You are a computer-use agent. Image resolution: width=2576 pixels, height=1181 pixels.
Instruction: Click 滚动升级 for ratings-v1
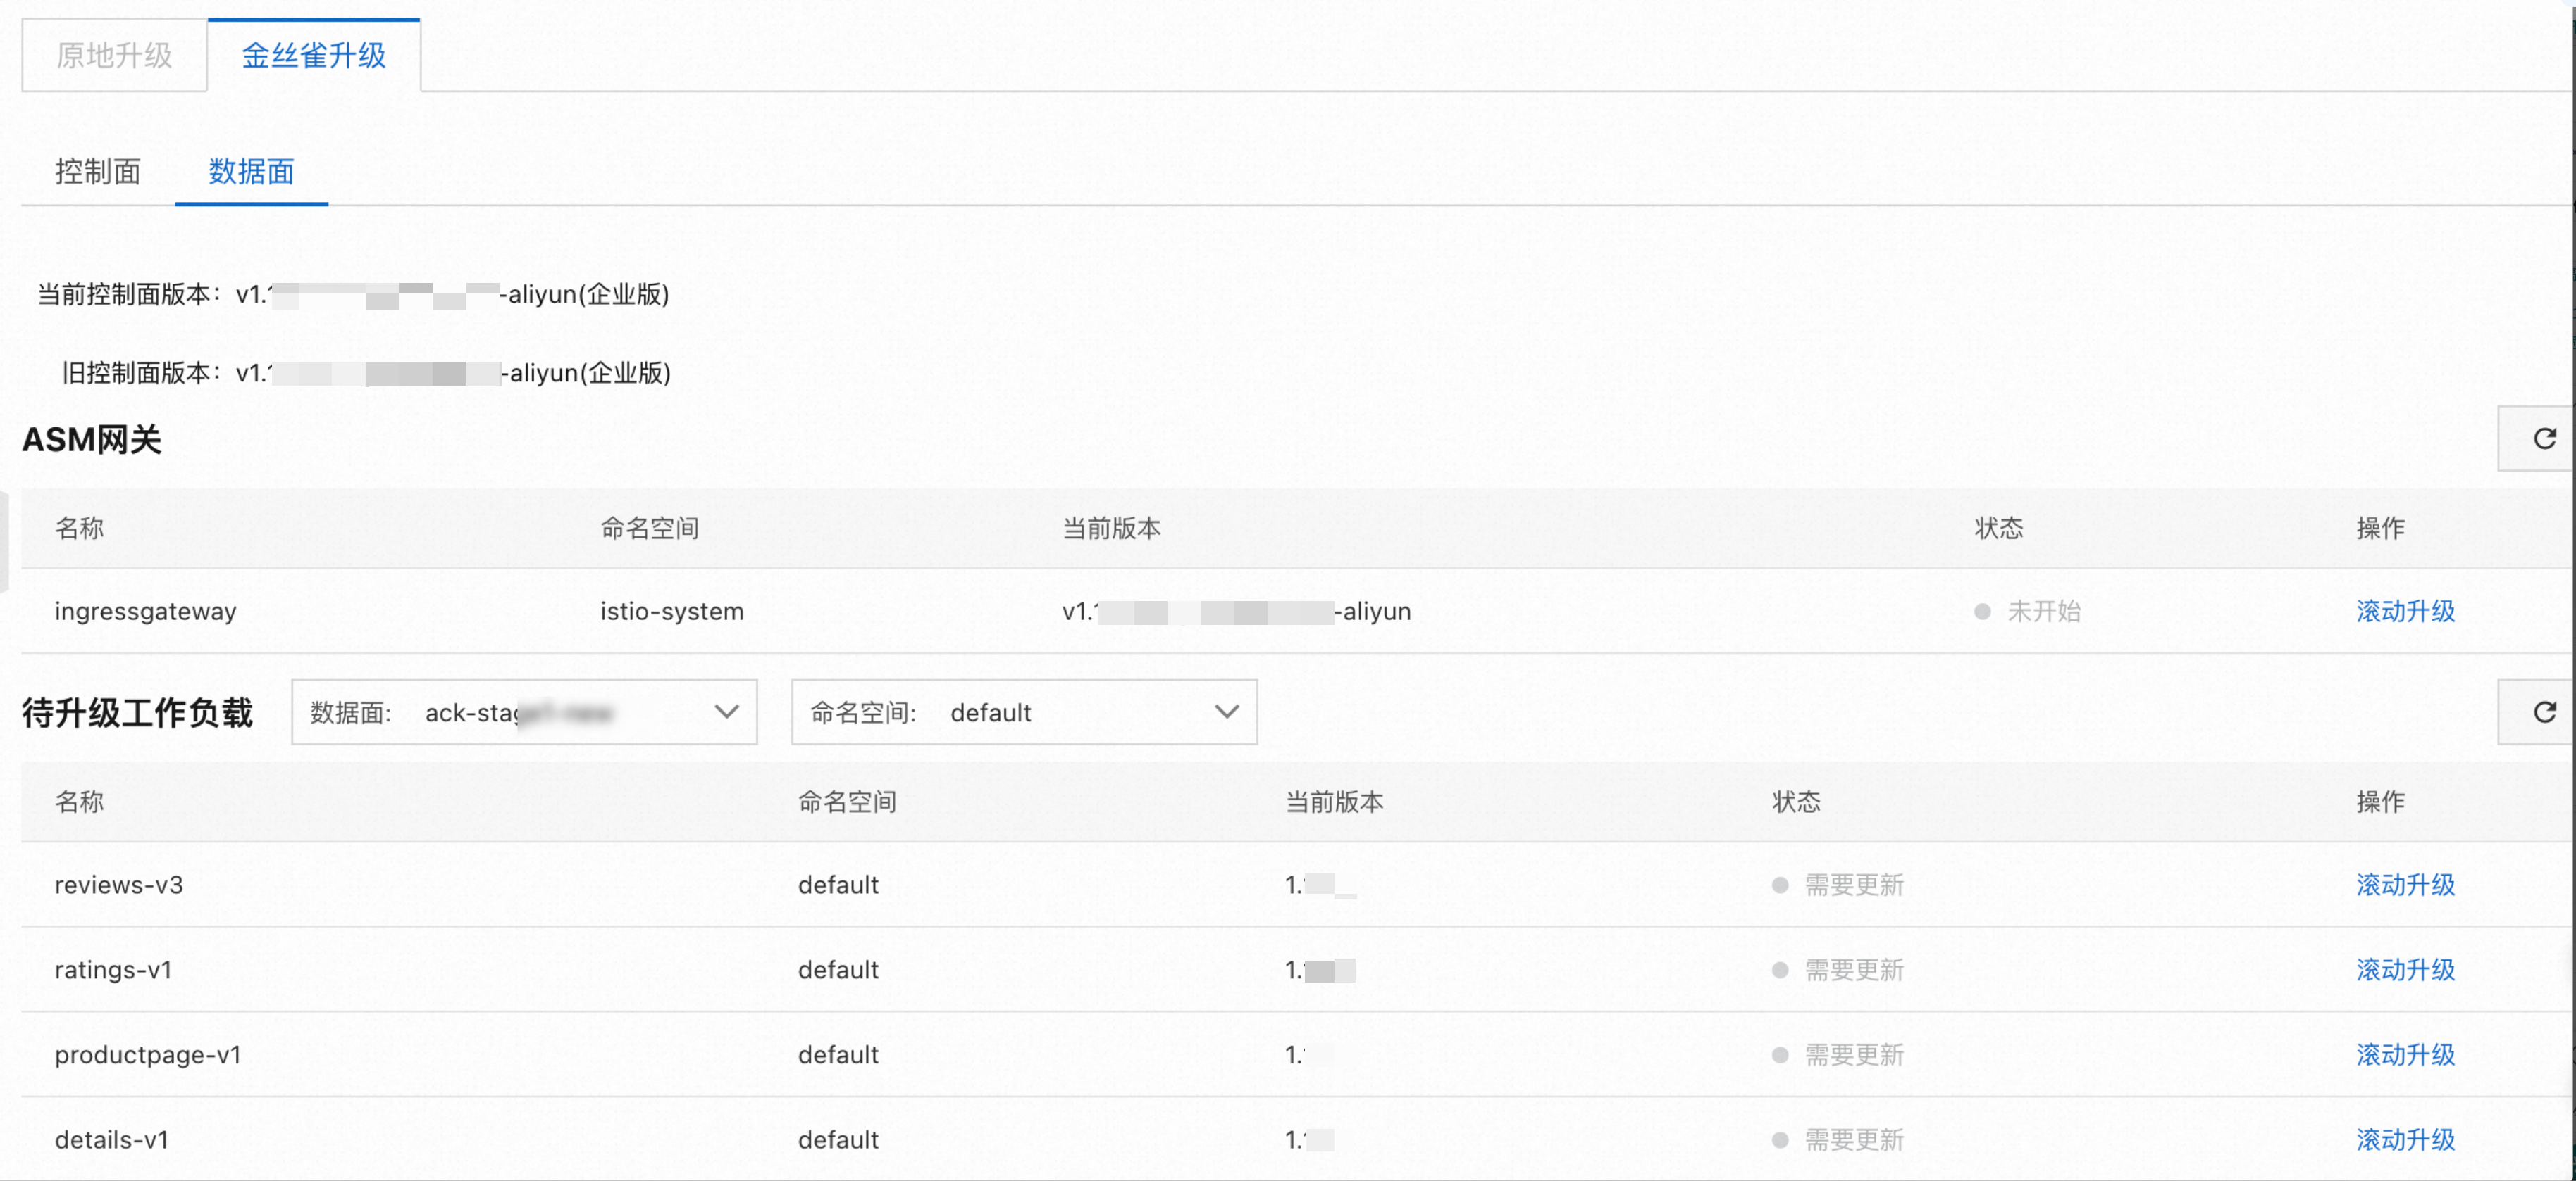2405,969
